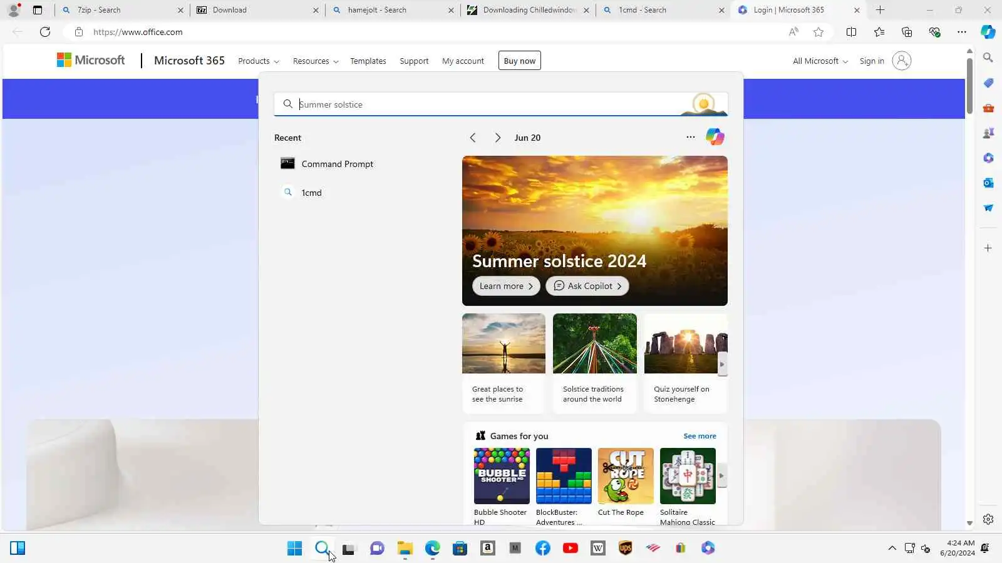Open the Copilot icon in the search panel
Viewport: 1002px width, 563px height.
point(715,136)
